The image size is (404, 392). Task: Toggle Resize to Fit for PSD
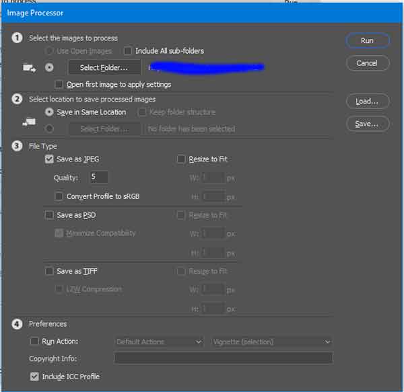click(x=181, y=215)
